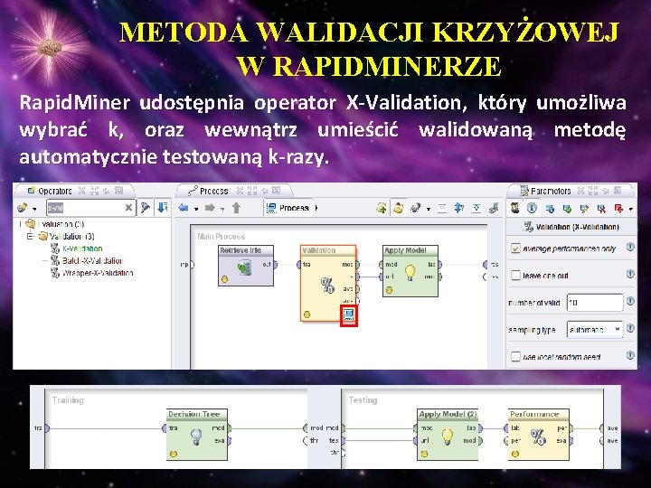
Task: Click the gray forward arrow in Process toolbar
Action: click(210, 208)
